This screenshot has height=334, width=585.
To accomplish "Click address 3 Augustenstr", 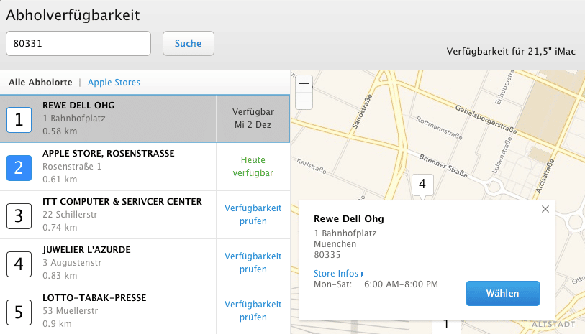I will point(72,262).
